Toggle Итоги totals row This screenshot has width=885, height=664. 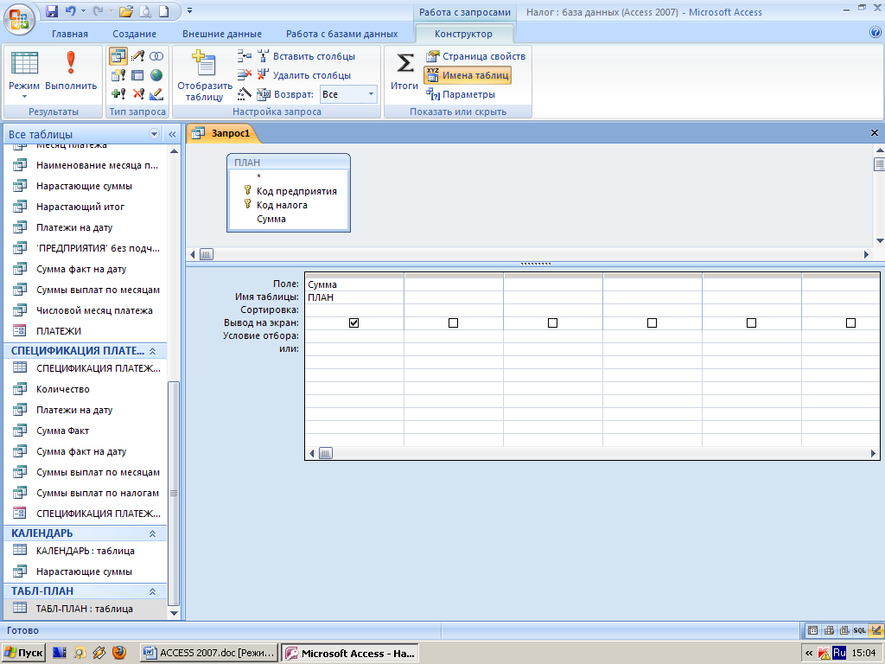[x=404, y=71]
